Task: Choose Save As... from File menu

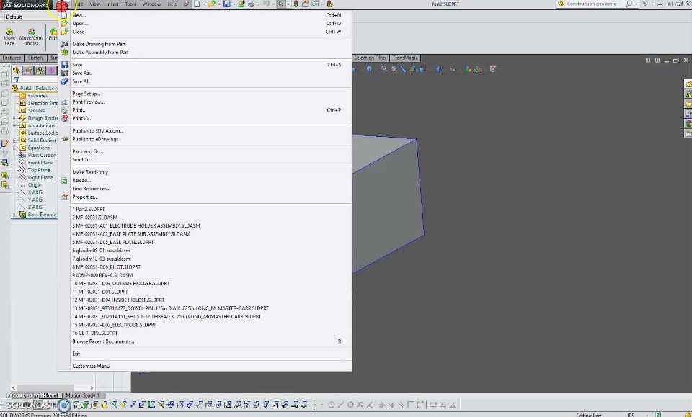Action: tap(82, 73)
